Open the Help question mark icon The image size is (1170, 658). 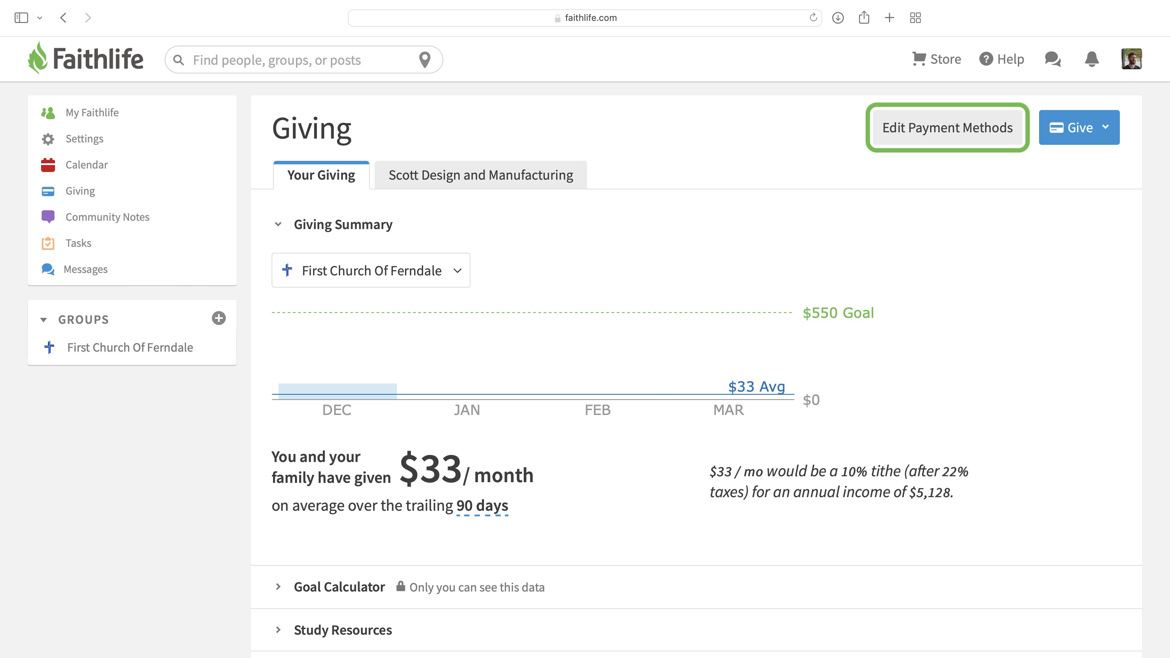985,59
